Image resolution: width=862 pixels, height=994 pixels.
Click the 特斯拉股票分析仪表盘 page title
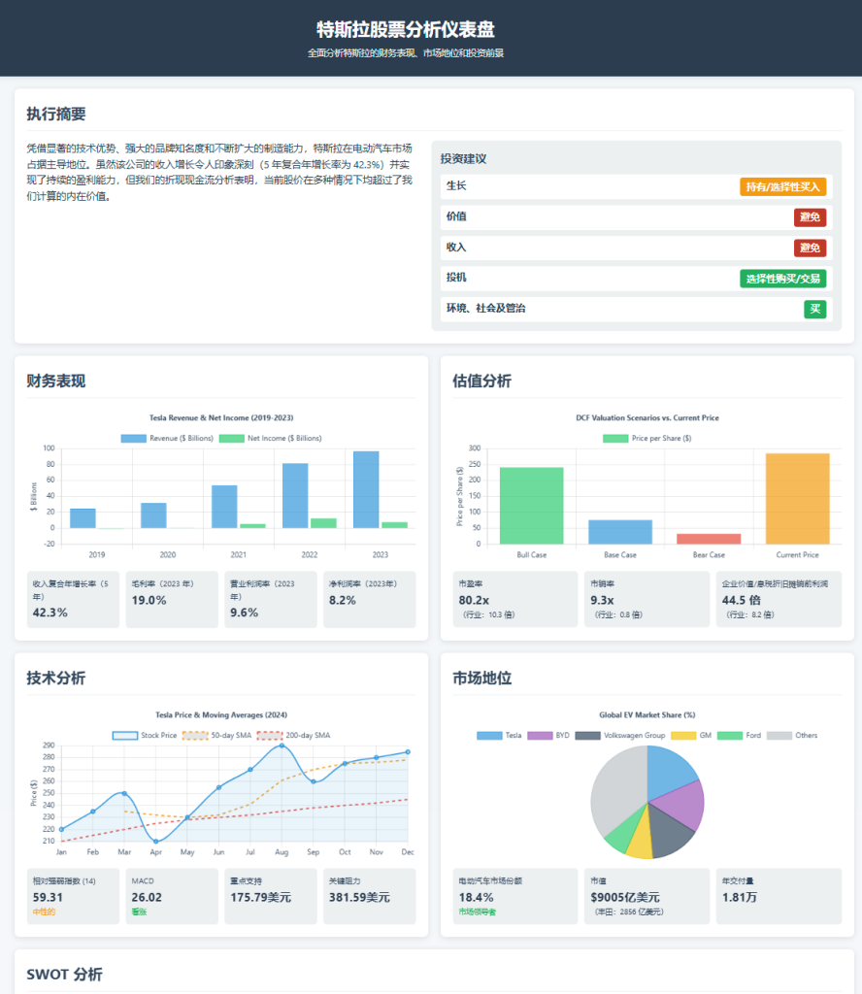tap(406, 29)
